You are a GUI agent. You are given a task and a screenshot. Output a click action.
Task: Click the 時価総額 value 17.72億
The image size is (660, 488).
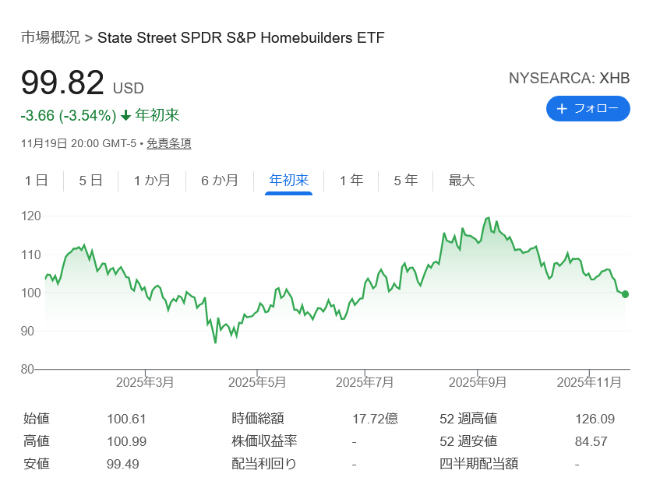pyautogui.click(x=375, y=419)
